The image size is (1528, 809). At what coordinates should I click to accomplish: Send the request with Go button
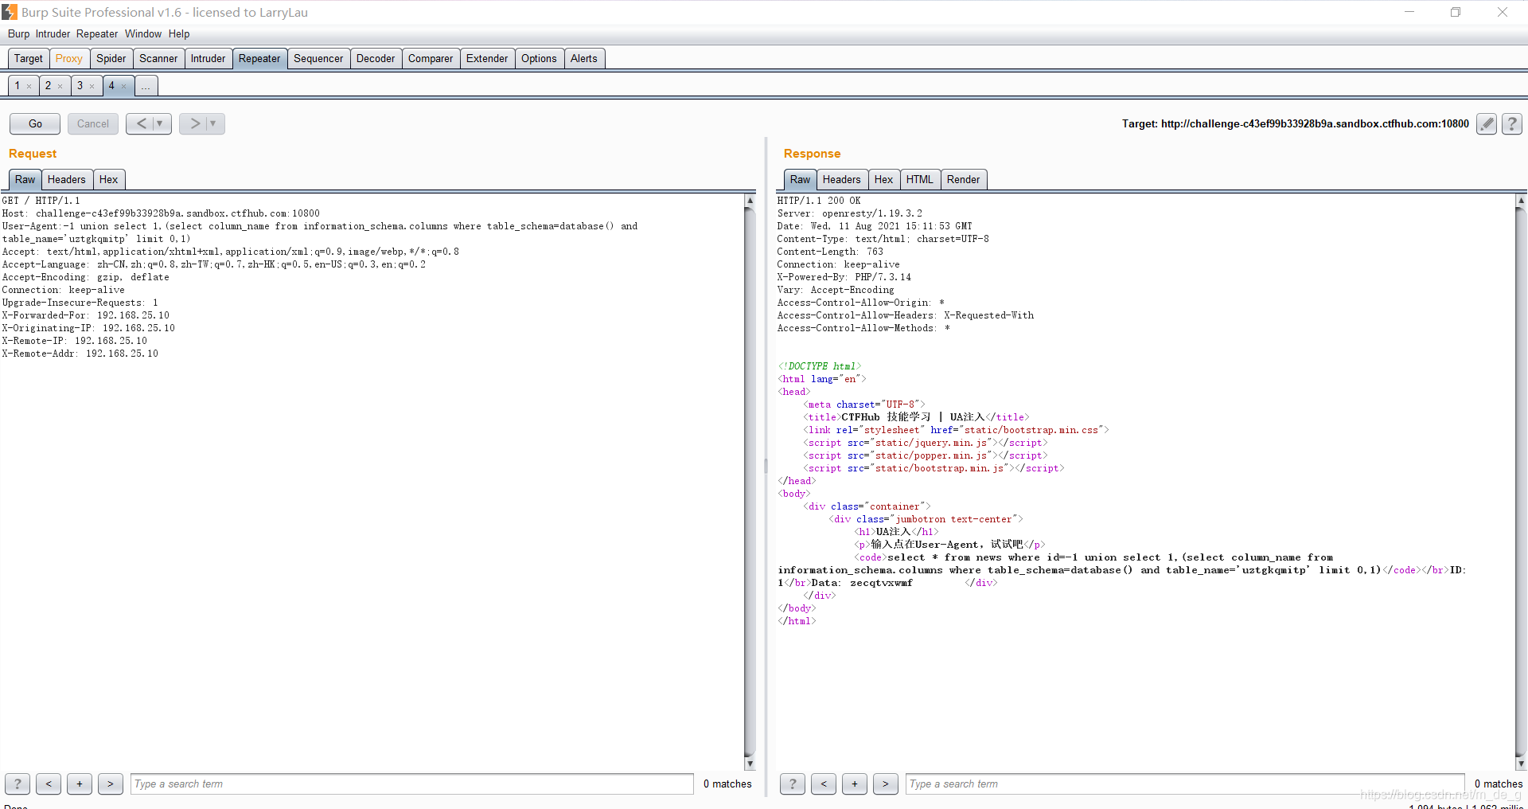[x=35, y=123]
